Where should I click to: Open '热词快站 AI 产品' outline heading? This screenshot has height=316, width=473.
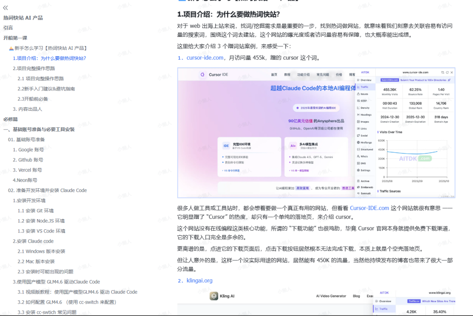coord(23,18)
